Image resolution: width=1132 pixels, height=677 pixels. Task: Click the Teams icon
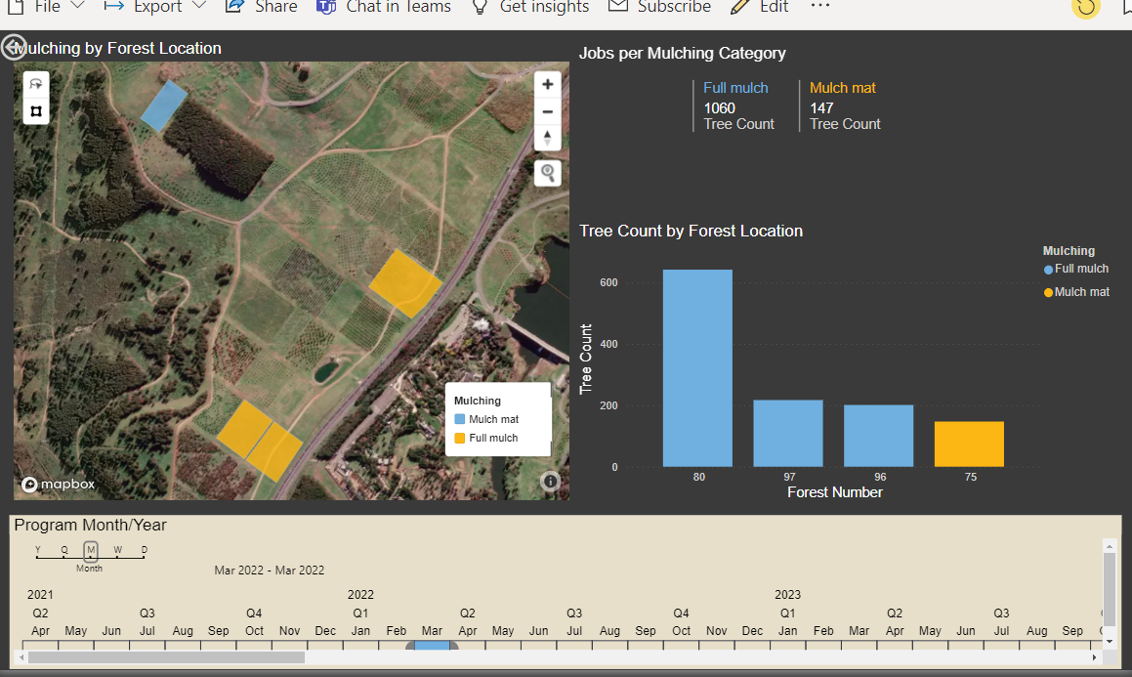326,7
